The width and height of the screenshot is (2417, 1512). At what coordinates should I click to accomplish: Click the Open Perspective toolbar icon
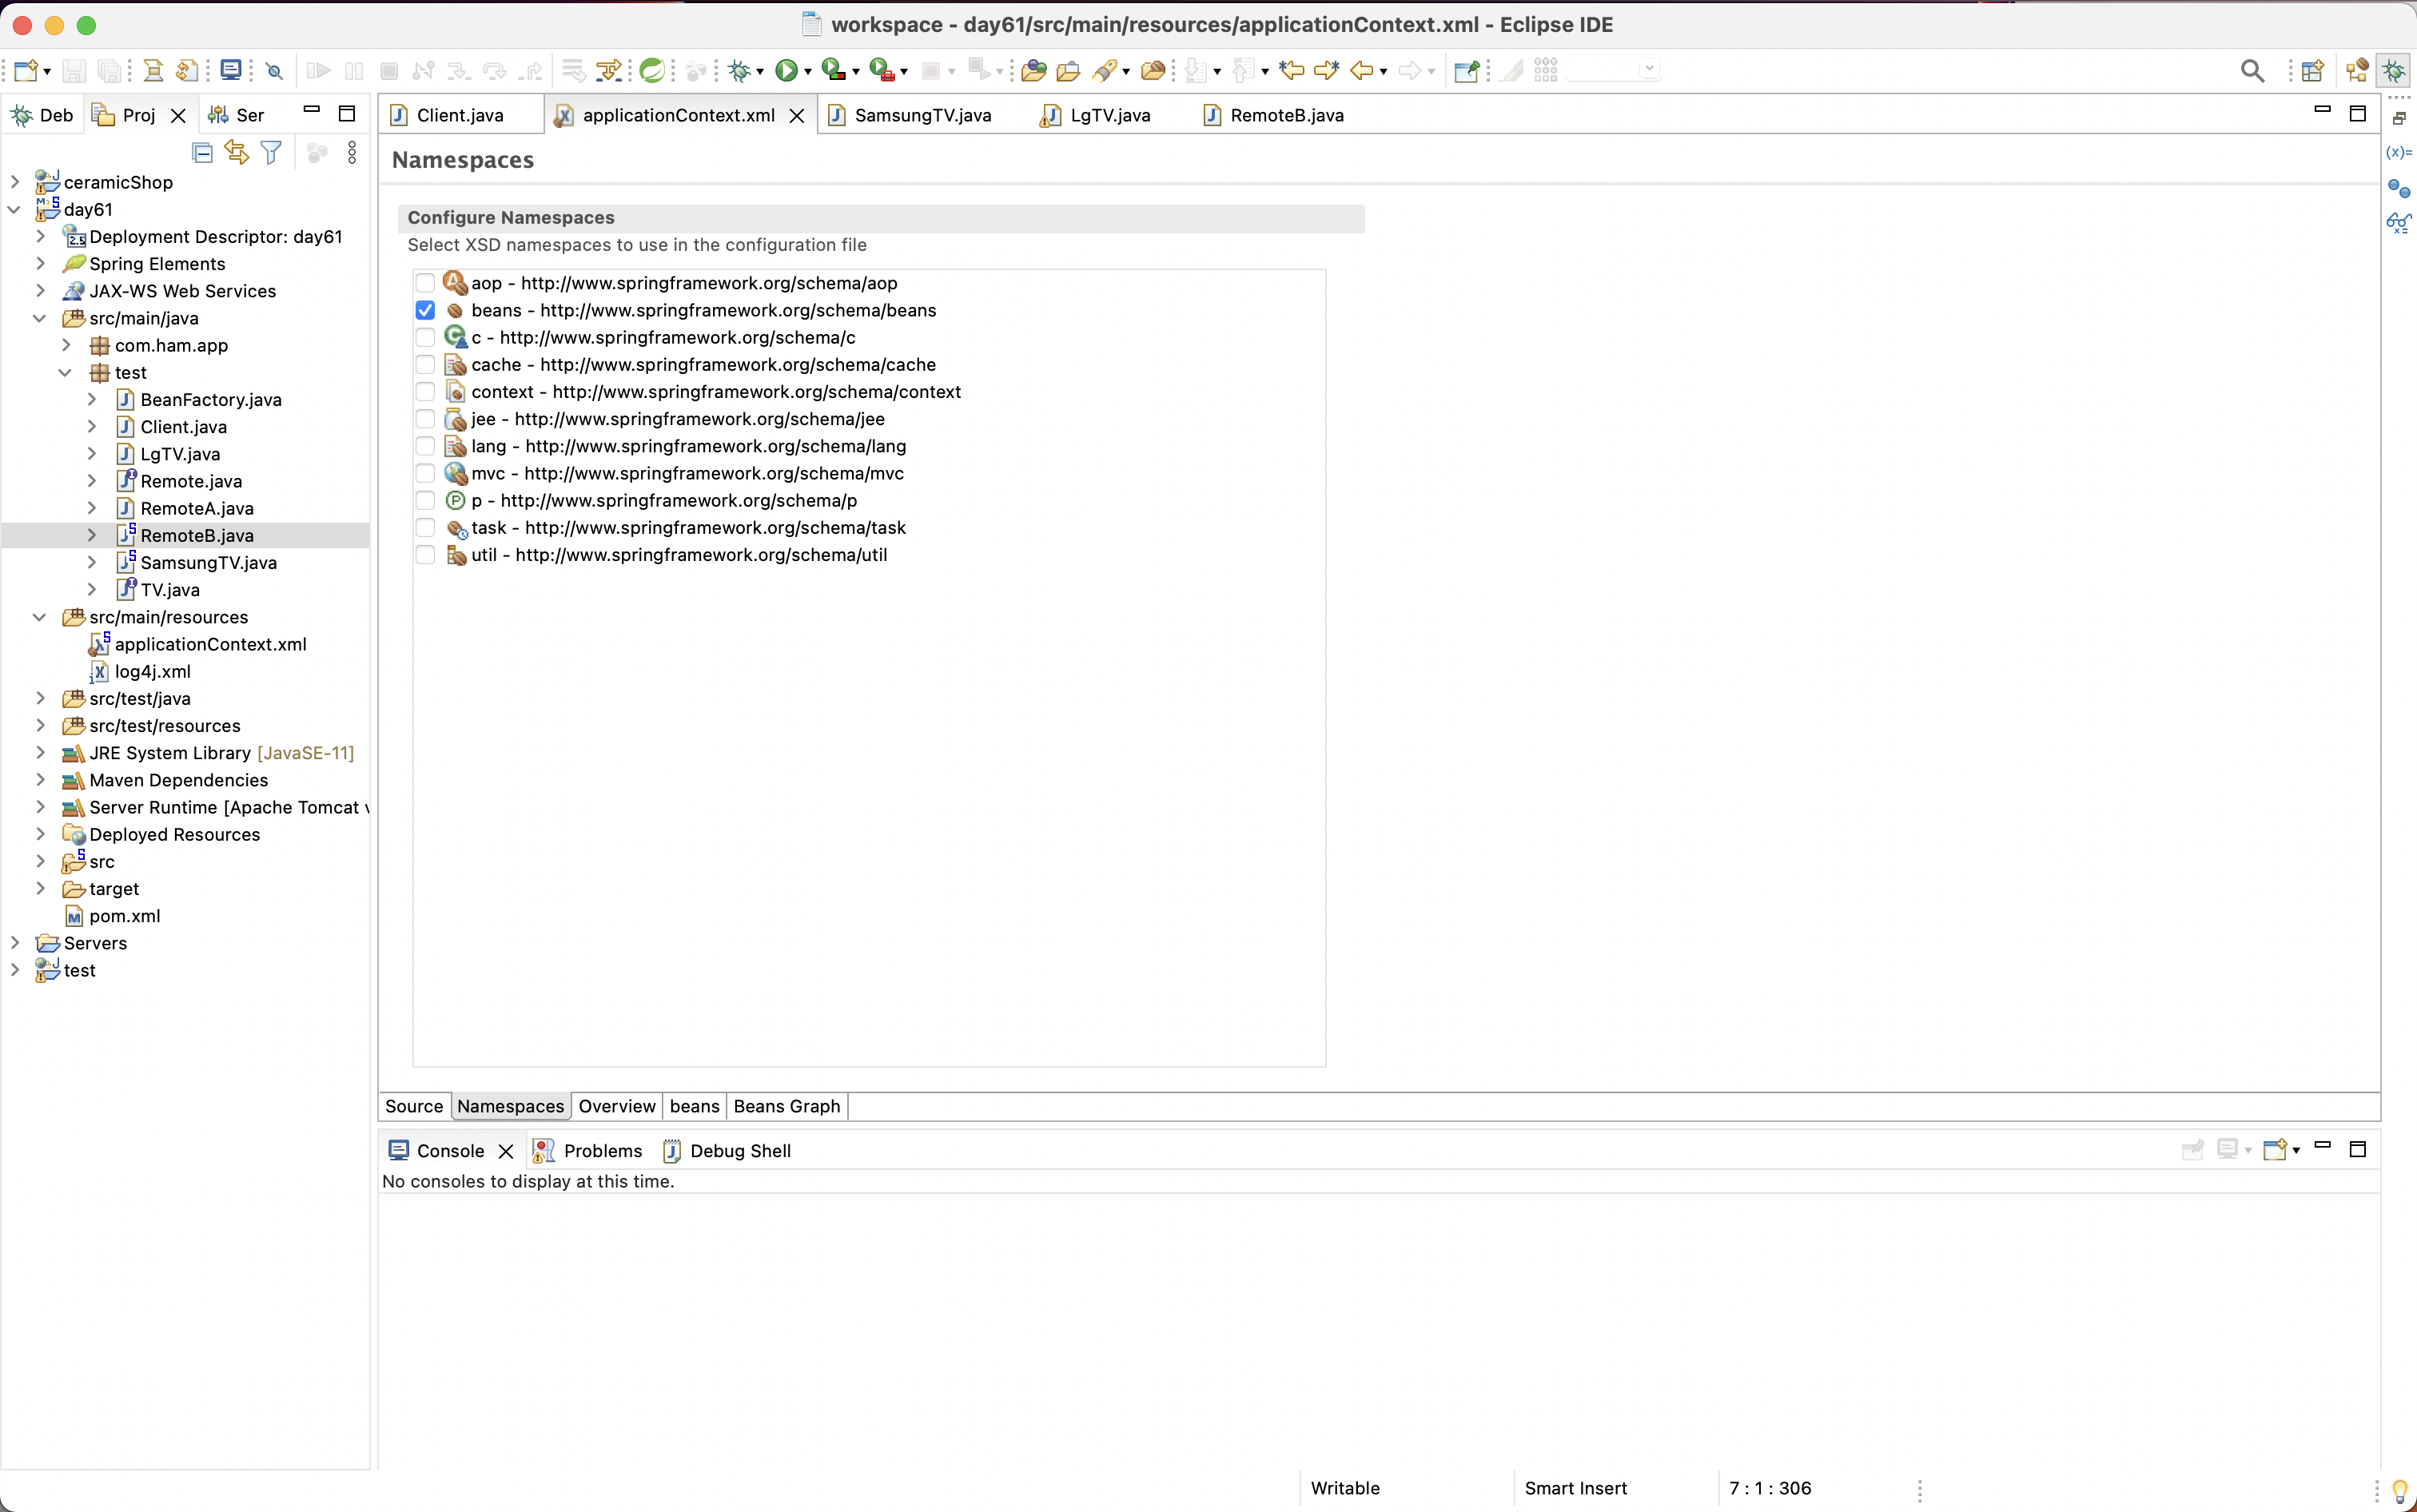point(2312,70)
